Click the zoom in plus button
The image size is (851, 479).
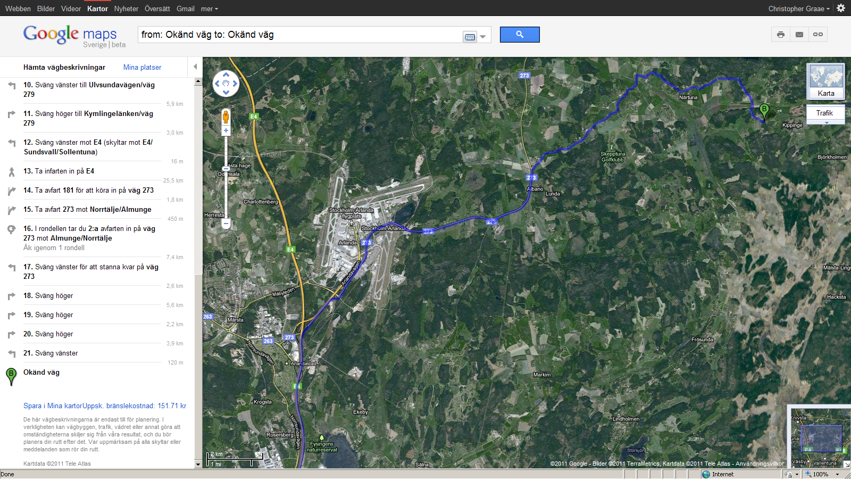[x=226, y=130]
